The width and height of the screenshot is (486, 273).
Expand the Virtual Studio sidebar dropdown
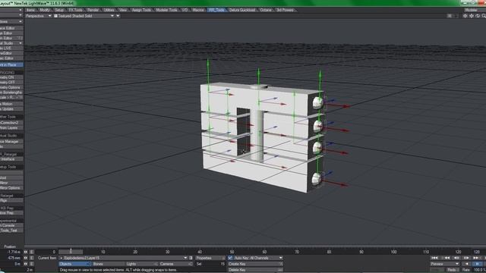(11, 43)
